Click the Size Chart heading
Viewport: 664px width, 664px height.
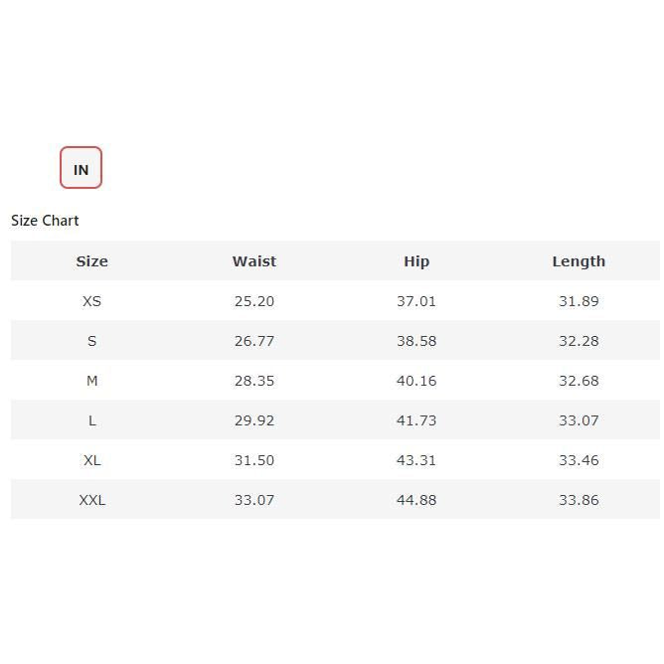45,221
